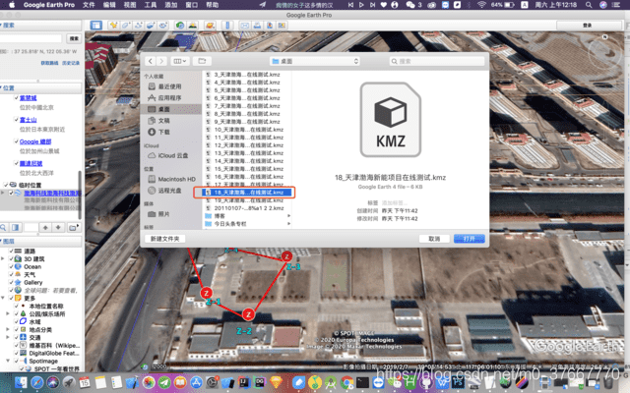
Task: Click in the dialog search field
Action: point(437,61)
